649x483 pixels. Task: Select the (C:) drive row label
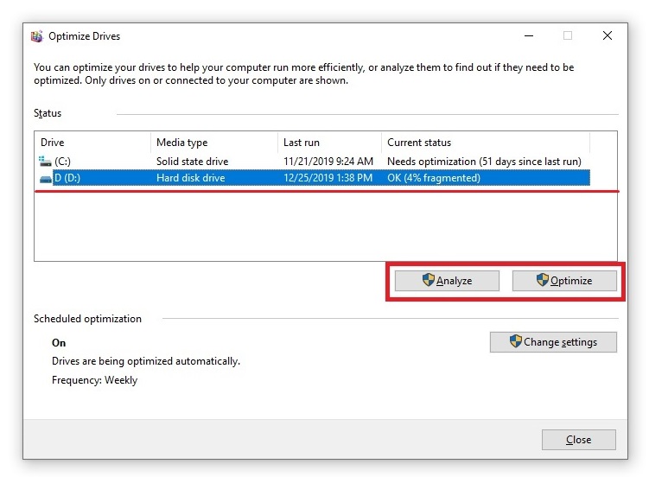[x=63, y=162]
